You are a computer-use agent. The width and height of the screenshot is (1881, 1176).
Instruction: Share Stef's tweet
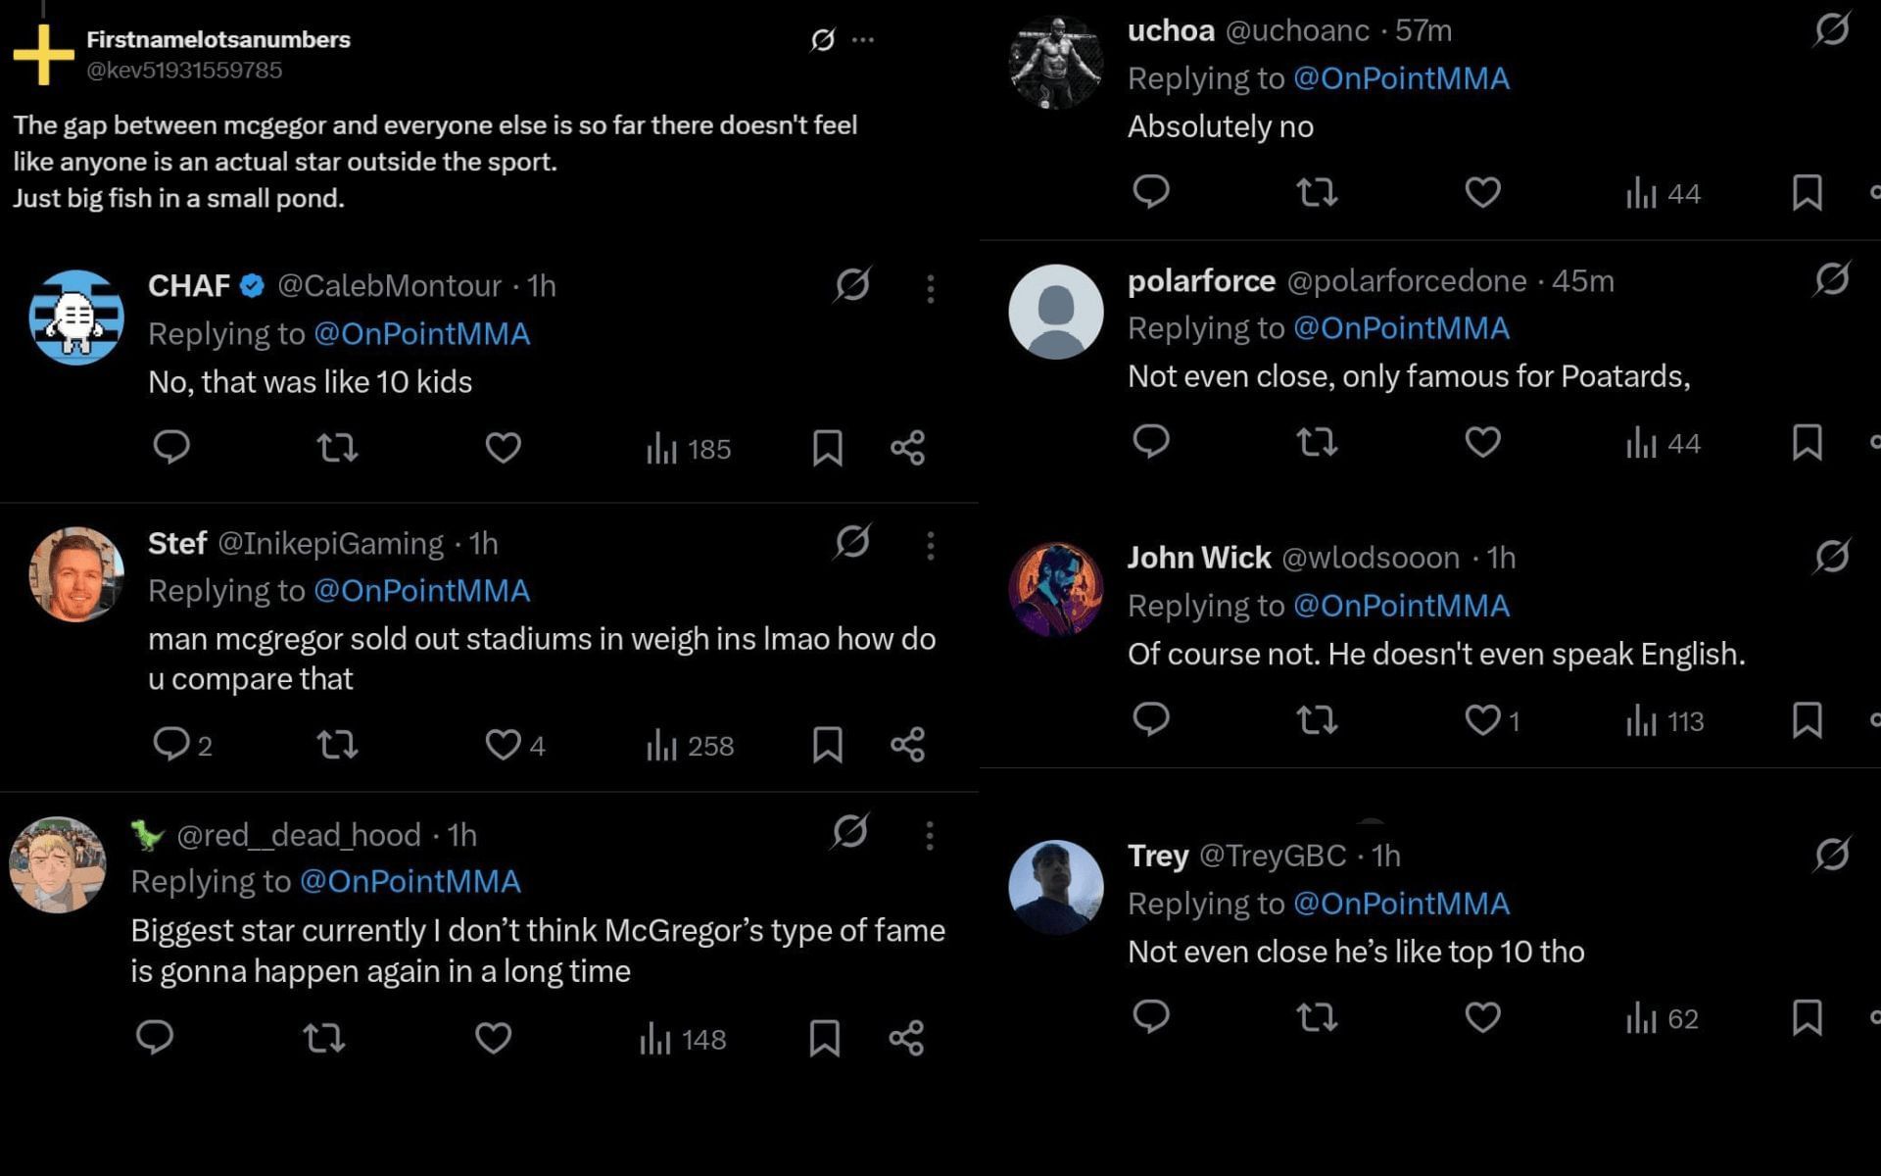907,745
